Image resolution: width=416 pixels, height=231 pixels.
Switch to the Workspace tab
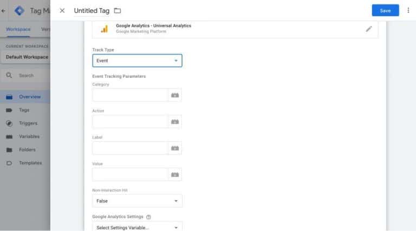point(18,29)
